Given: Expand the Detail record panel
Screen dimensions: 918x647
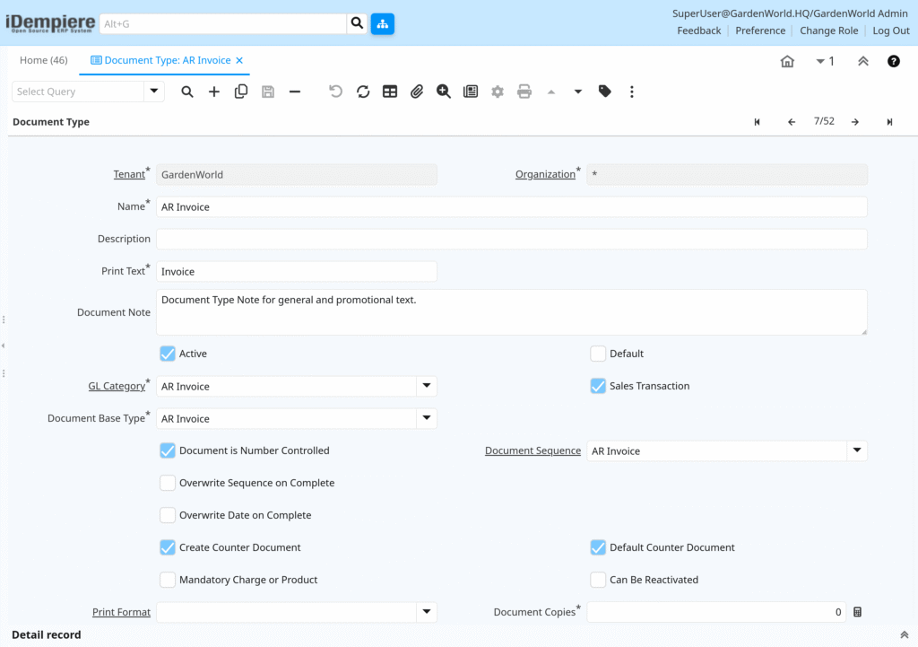Looking at the screenshot, I should 905,634.
